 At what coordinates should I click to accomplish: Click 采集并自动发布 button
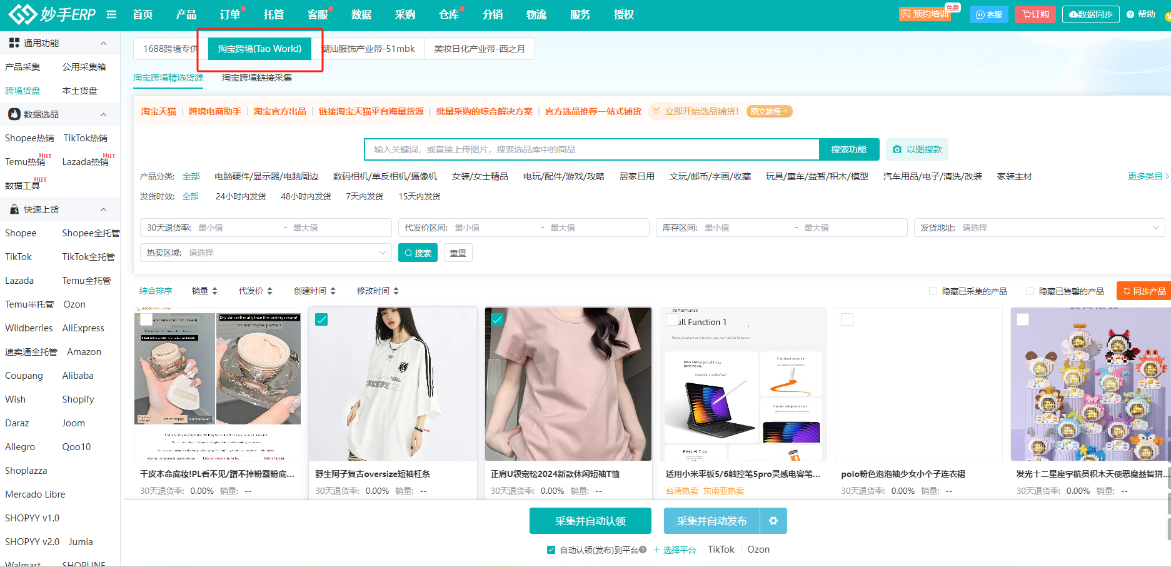click(711, 521)
